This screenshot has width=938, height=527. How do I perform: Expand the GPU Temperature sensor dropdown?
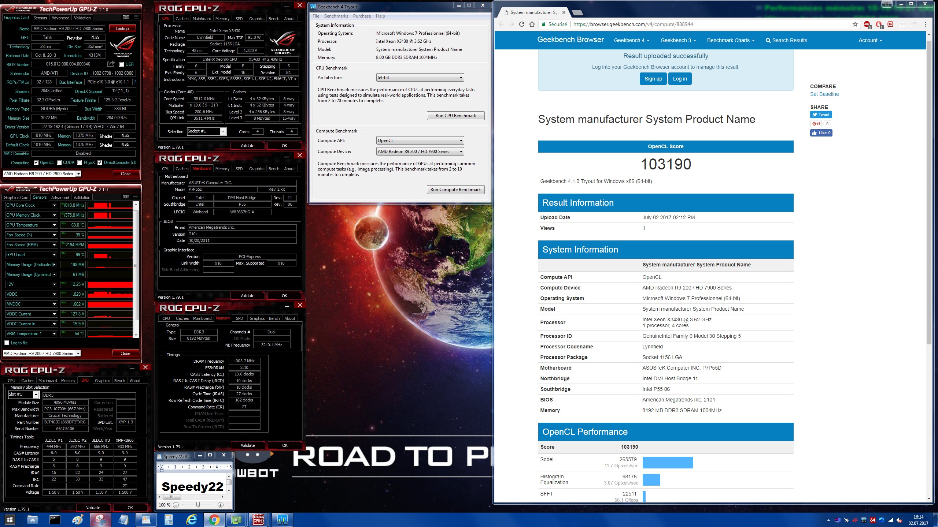(54, 225)
